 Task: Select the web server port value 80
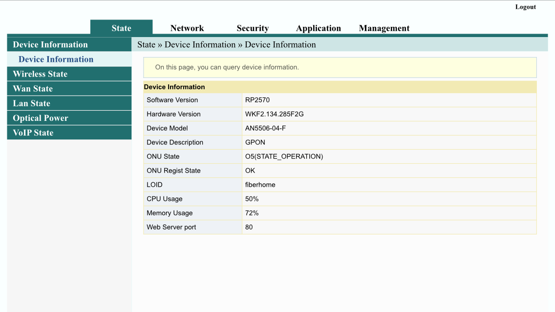tap(249, 227)
